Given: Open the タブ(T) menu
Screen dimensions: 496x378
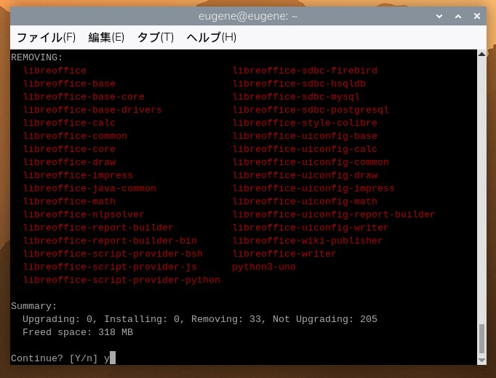Looking at the screenshot, I should click(156, 37).
